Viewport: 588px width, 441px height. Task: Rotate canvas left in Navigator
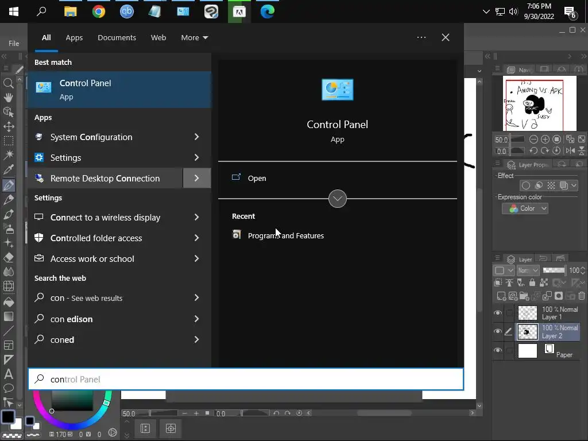tap(533, 151)
